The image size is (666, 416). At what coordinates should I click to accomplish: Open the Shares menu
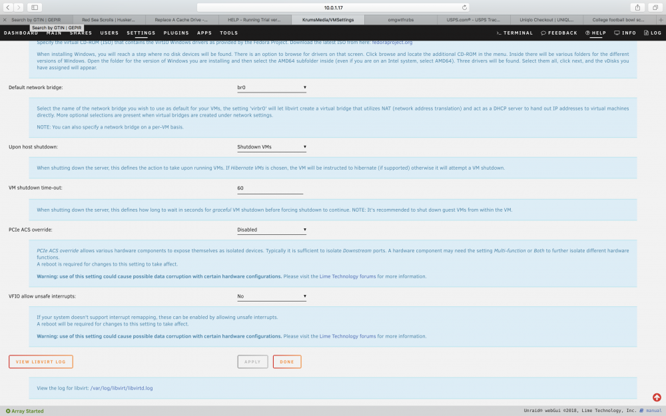[x=81, y=33]
